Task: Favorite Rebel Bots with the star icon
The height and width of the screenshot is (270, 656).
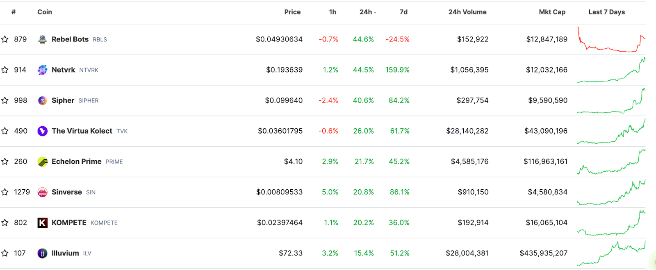Action: (x=5, y=39)
